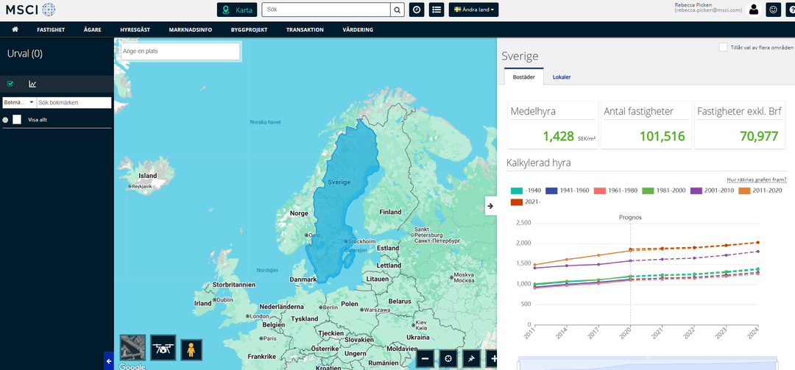Image resolution: width=795 pixels, height=370 pixels.
Task: Open the chart icon in Urval panel
Action: point(32,84)
